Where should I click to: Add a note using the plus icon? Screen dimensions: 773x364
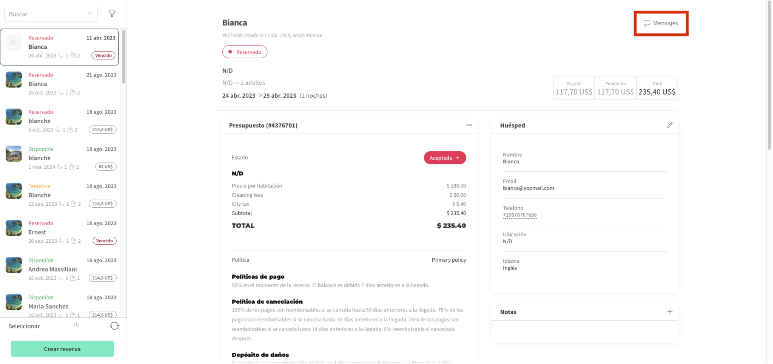pyautogui.click(x=670, y=311)
